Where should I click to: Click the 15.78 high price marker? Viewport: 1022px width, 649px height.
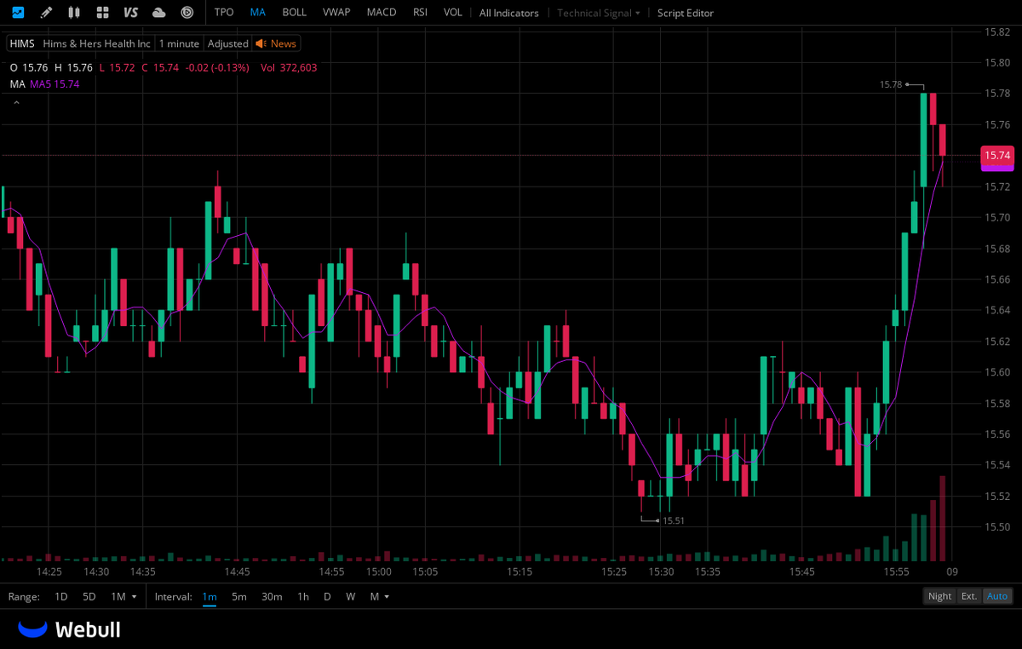tap(891, 84)
